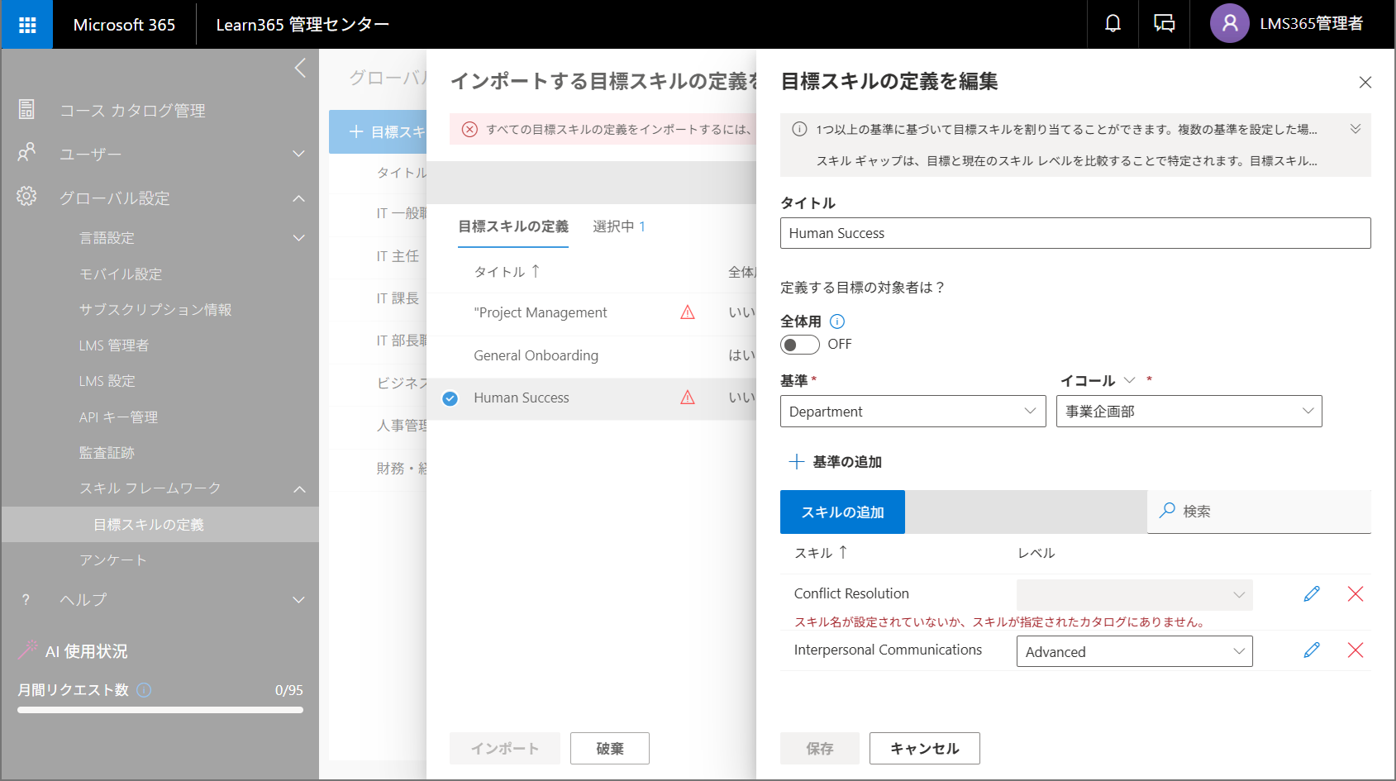Expand the ユーザー menu chevron
The width and height of the screenshot is (1396, 781).
298,154
